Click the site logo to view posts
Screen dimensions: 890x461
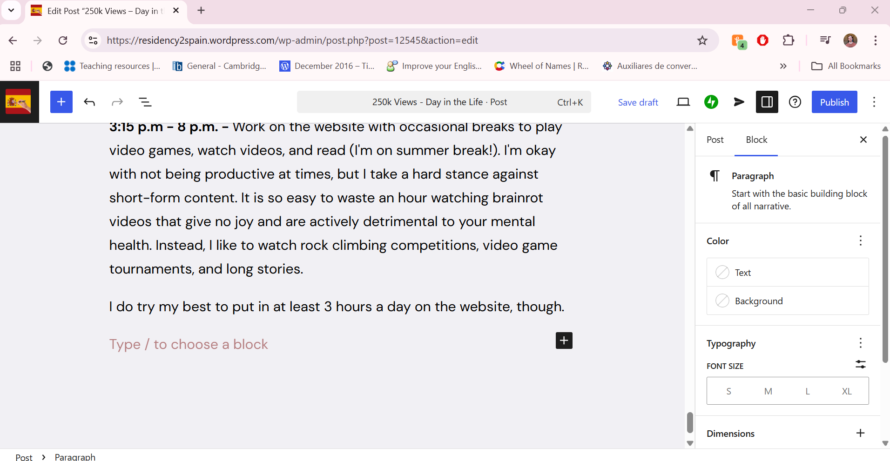coord(19,102)
